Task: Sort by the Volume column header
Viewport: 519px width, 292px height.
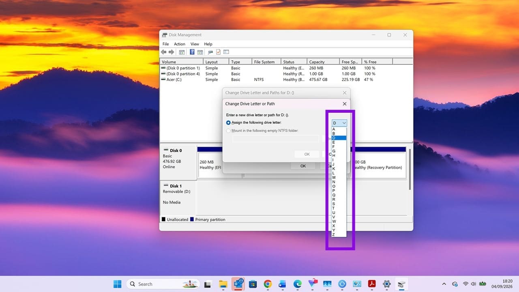Action: click(x=182, y=62)
